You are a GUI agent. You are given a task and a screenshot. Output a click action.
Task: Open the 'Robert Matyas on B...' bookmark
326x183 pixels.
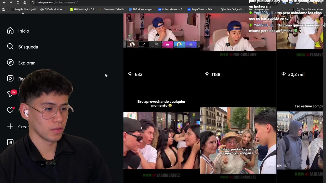click(x=171, y=9)
